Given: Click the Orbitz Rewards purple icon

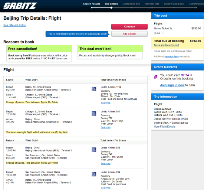Looking at the screenshot, I should (x=156, y=77).
